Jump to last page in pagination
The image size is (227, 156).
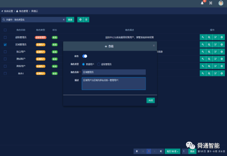(161, 151)
